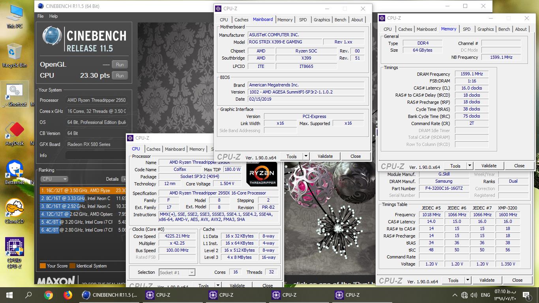
Task: Select Core Speed 4225.21 MHz value
Action: (177, 236)
